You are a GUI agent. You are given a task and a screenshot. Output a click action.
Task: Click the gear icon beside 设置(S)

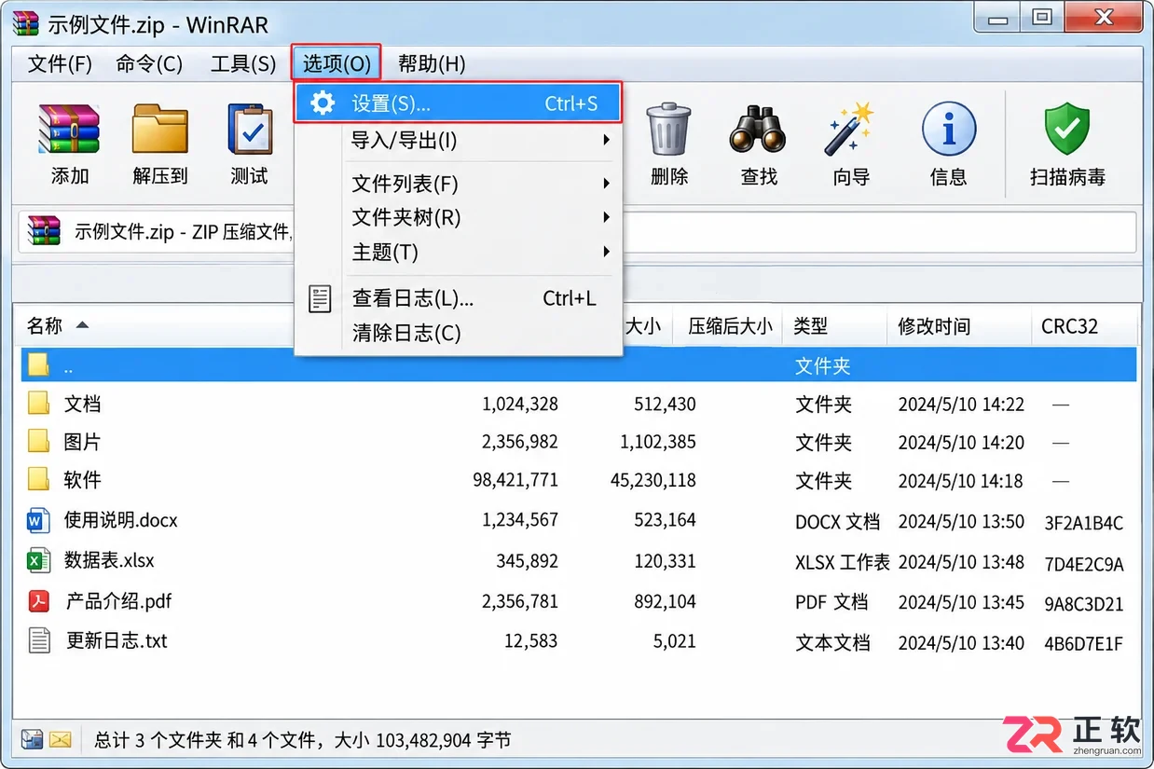pyautogui.click(x=323, y=103)
